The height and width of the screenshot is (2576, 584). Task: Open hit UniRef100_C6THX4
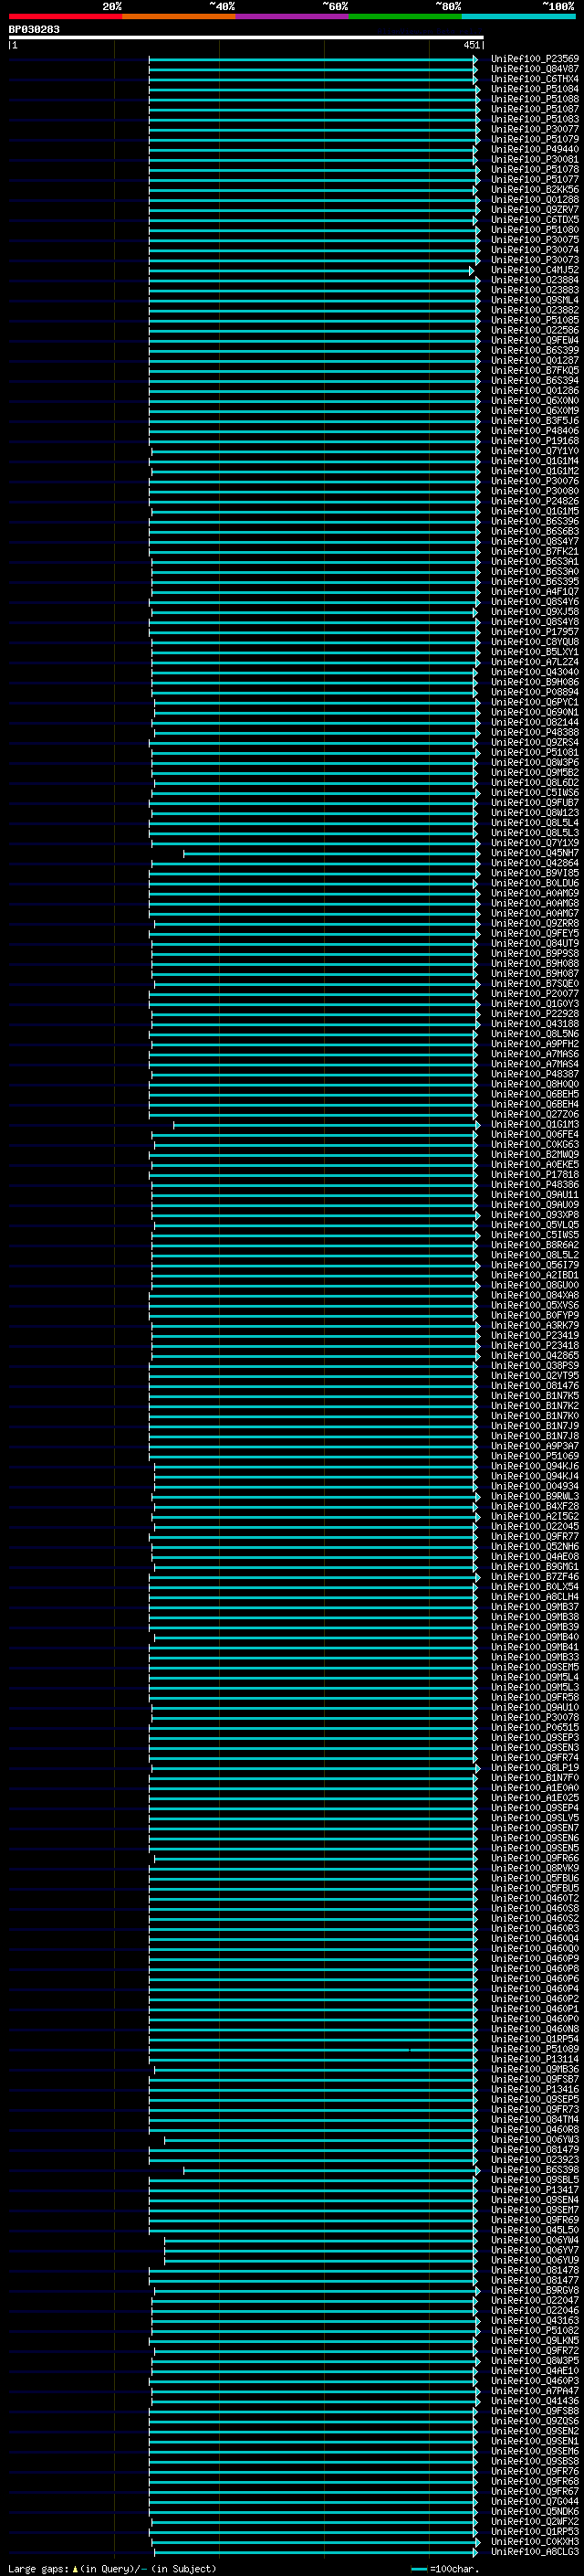[x=535, y=79]
